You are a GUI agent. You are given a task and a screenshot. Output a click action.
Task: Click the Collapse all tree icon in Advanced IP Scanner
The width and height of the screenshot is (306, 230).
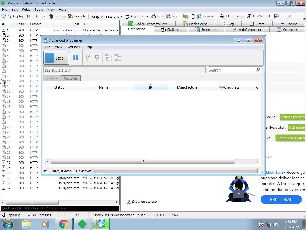click(x=117, y=58)
